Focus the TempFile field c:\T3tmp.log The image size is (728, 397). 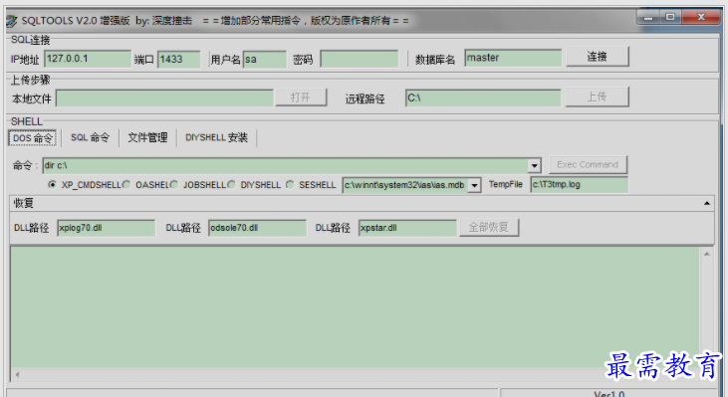pos(579,185)
